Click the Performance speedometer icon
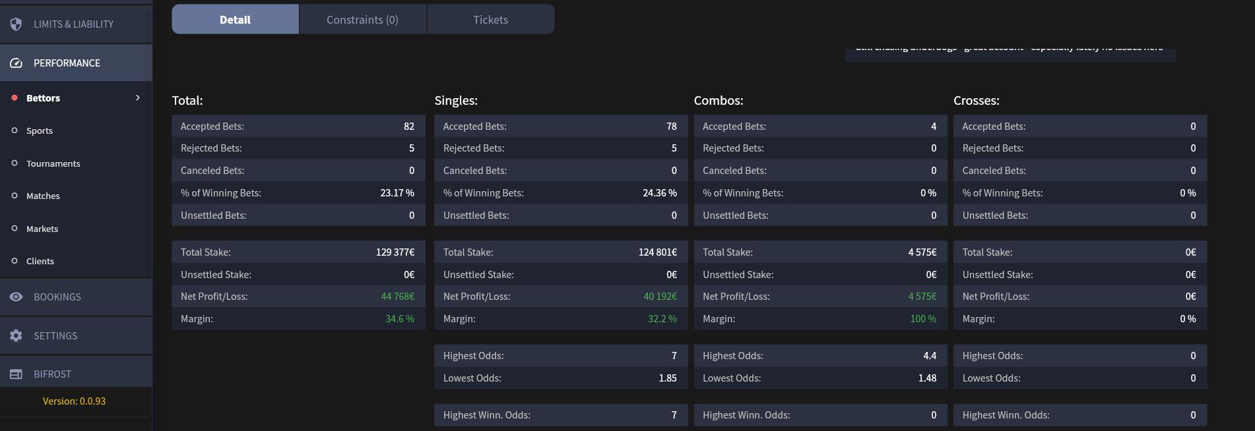Image resolution: width=1255 pixels, height=431 pixels. click(x=16, y=63)
